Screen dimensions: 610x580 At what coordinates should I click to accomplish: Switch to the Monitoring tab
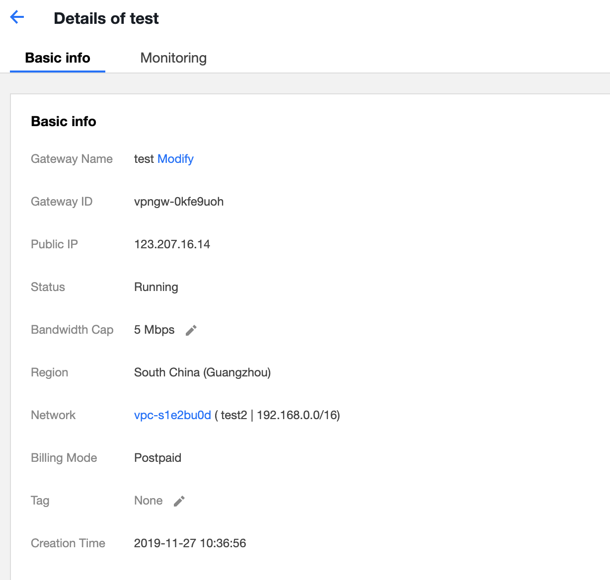click(x=173, y=58)
